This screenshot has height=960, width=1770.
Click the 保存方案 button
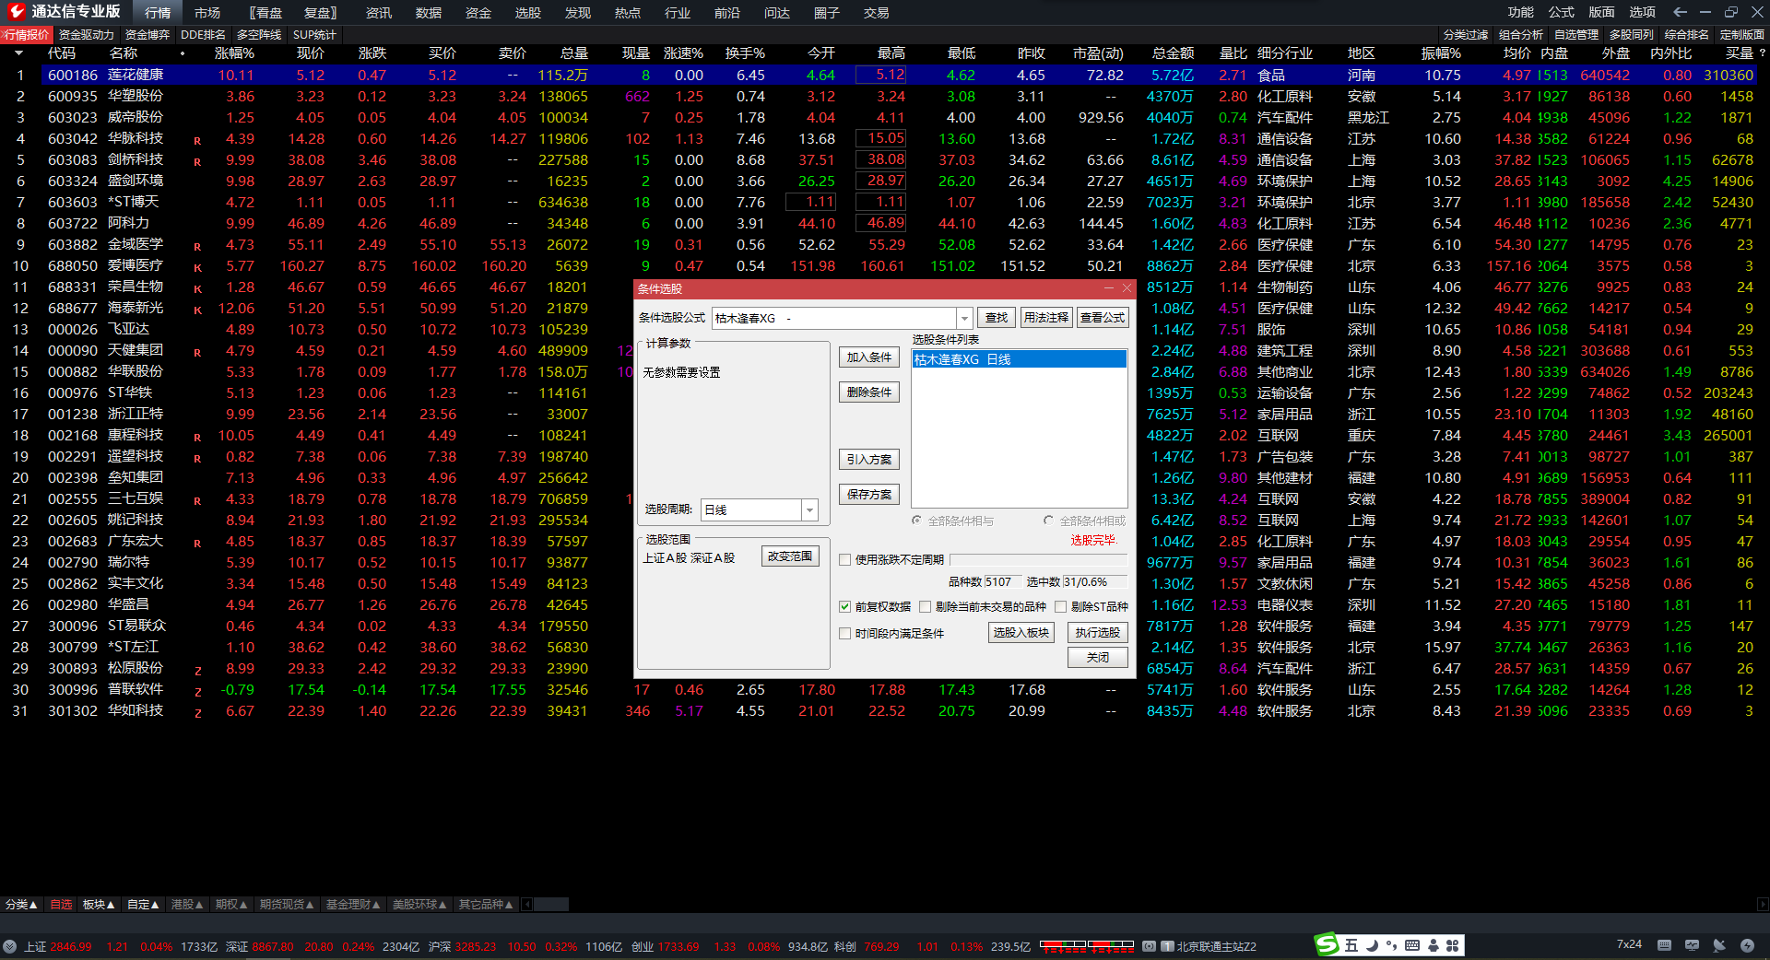[868, 495]
